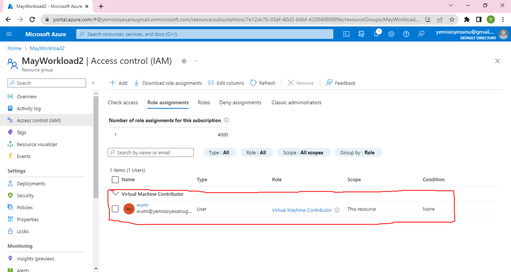Screen dimensions: 511x272
Task: Reload the browser page
Action: (x=32, y=19)
